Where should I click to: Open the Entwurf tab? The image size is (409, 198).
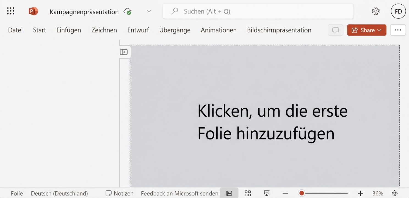(138, 30)
